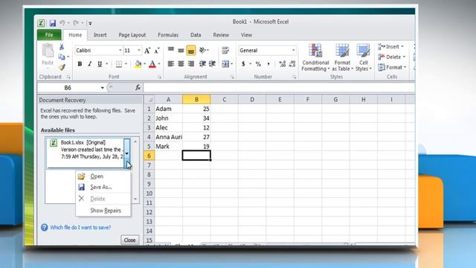Open the Name Box dropdown arrow
This screenshot has width=476, height=268.
[103, 88]
